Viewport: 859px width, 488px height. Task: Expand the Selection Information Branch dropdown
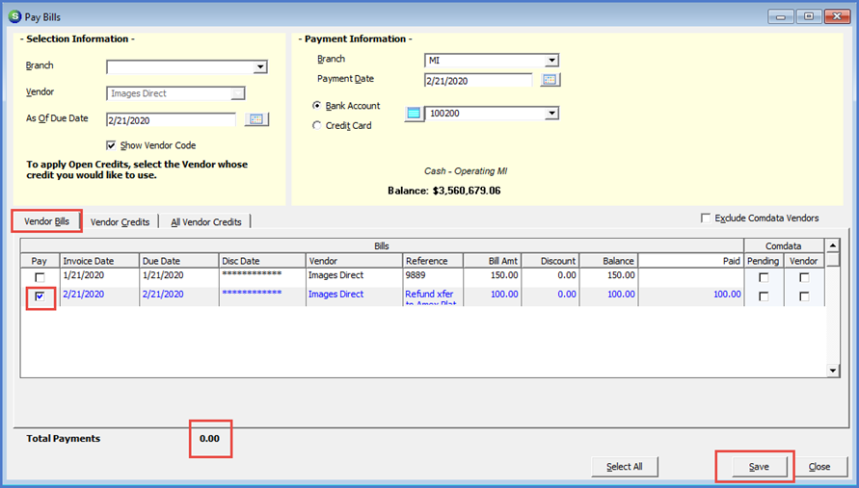tap(260, 67)
